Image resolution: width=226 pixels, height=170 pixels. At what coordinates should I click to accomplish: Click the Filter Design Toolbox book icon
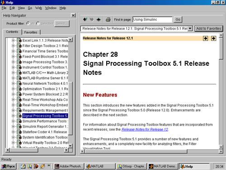[19, 46]
